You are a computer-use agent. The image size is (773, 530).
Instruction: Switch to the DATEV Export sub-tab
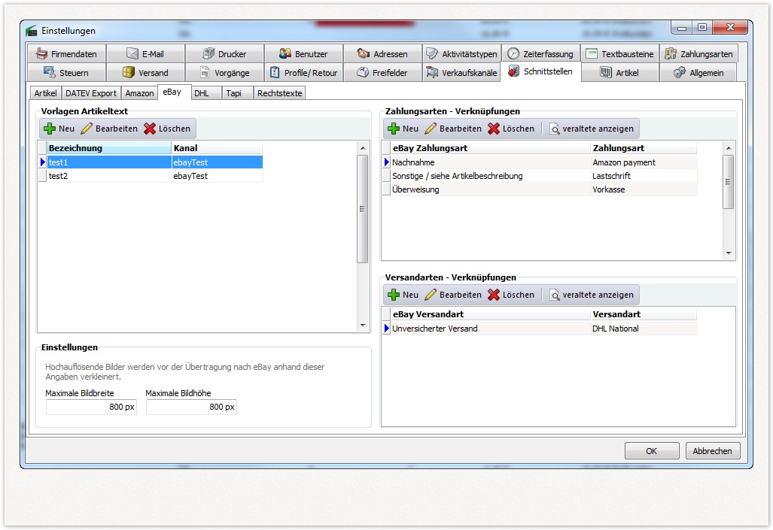click(x=91, y=93)
